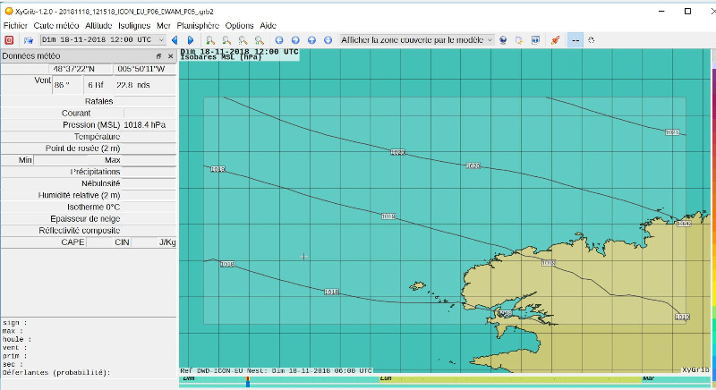Float the Données météo panel
The image size is (716, 390).
click(158, 56)
